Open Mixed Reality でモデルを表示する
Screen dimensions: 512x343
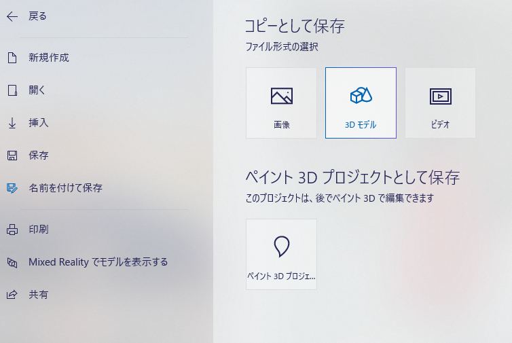(98, 262)
